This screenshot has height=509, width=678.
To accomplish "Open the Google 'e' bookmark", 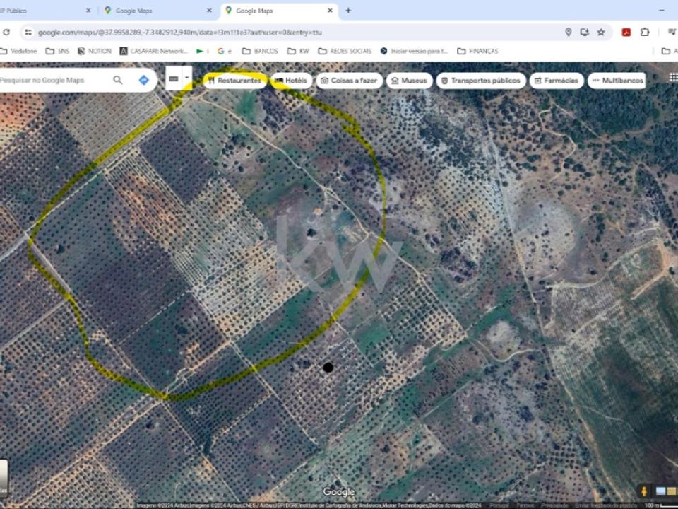I will [225, 51].
